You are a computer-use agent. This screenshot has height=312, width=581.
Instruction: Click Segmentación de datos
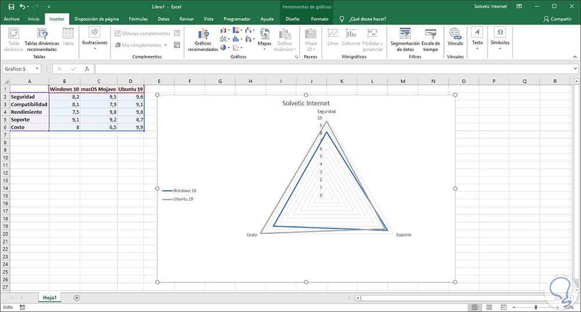tap(405, 40)
